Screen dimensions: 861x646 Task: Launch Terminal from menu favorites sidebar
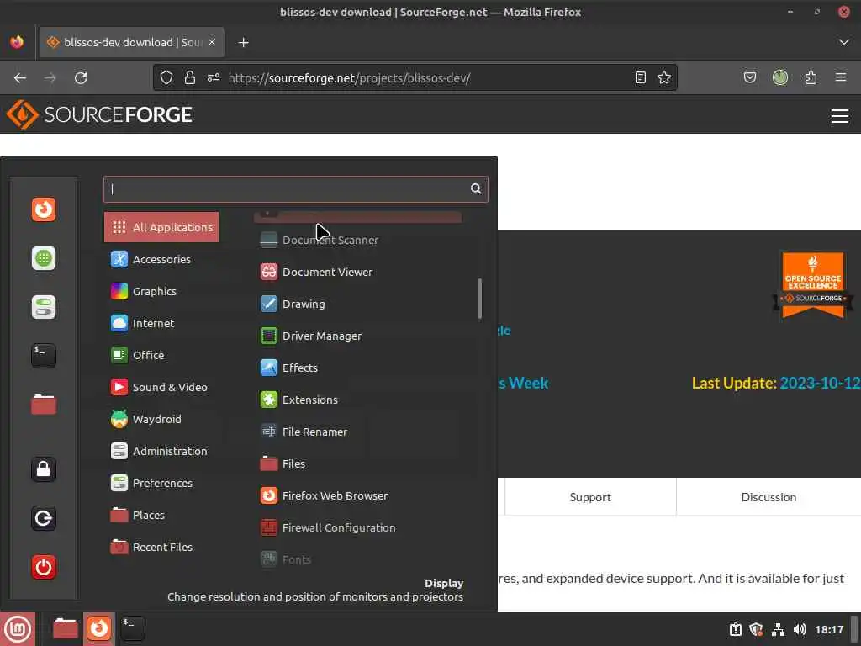(x=44, y=356)
